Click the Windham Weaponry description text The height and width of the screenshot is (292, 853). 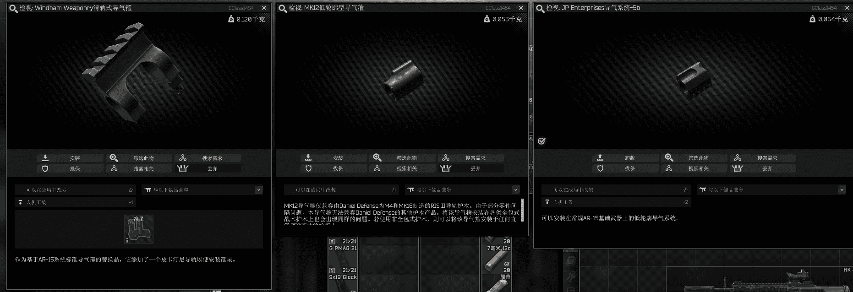pyautogui.click(x=126, y=260)
